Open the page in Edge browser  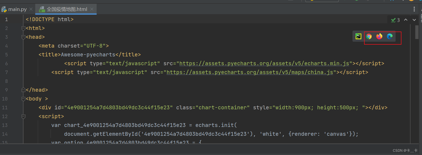coord(390,36)
